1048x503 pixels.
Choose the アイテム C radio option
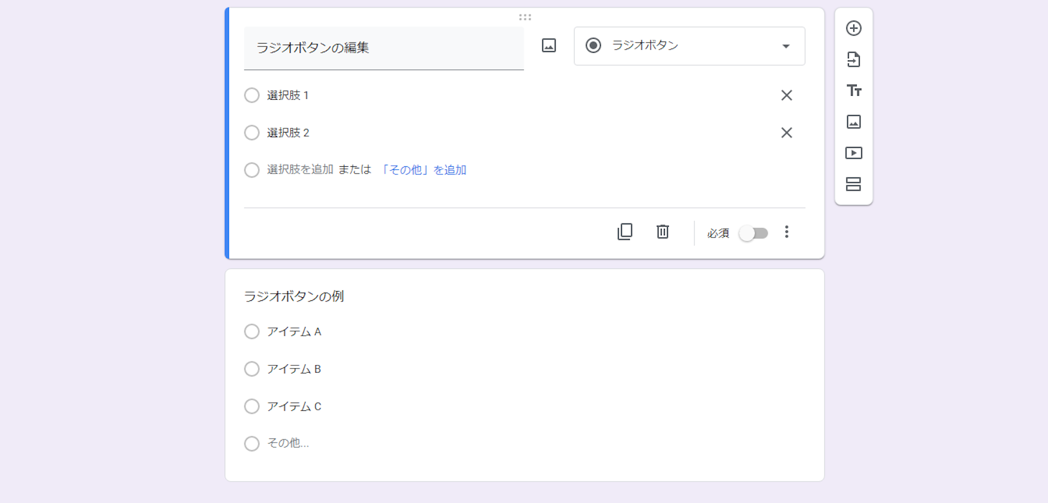[x=252, y=406]
